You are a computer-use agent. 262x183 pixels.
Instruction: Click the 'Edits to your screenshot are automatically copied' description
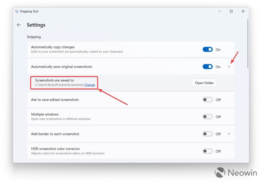pos(77,52)
